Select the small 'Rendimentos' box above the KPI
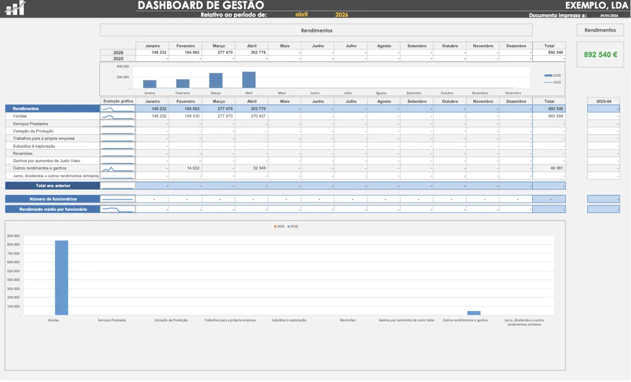The image size is (631, 382). pos(600,30)
